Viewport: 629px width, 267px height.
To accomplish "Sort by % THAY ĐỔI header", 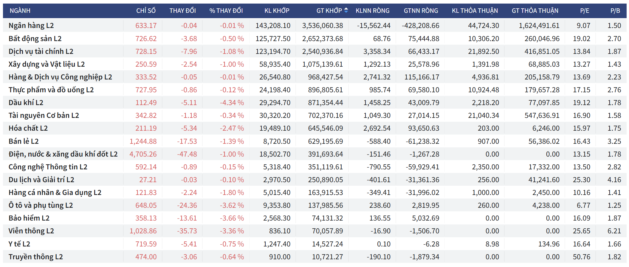I will [226, 11].
